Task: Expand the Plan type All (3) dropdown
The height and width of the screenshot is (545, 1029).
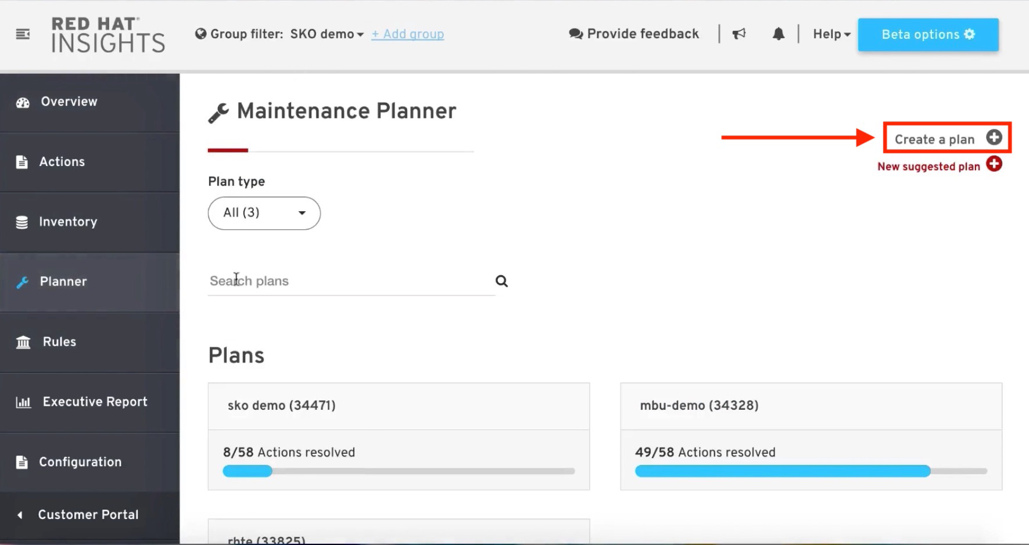Action: [264, 213]
